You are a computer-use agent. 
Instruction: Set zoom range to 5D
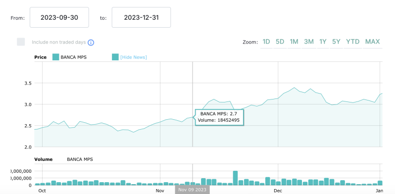[280, 42]
